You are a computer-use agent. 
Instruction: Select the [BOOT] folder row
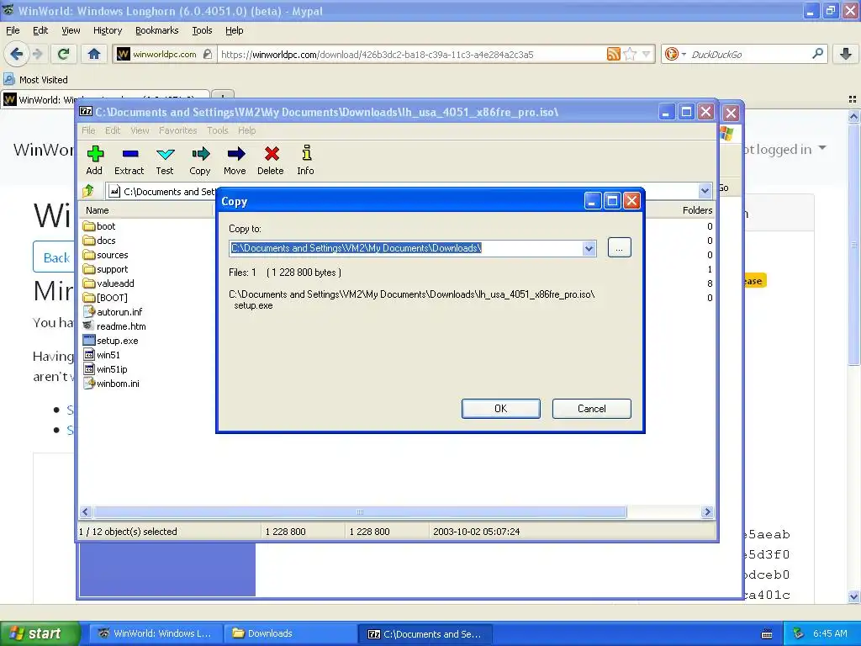point(105,298)
